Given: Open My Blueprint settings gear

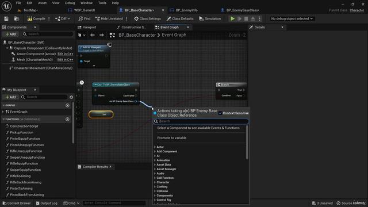Looking at the screenshot, I should 71,97.
